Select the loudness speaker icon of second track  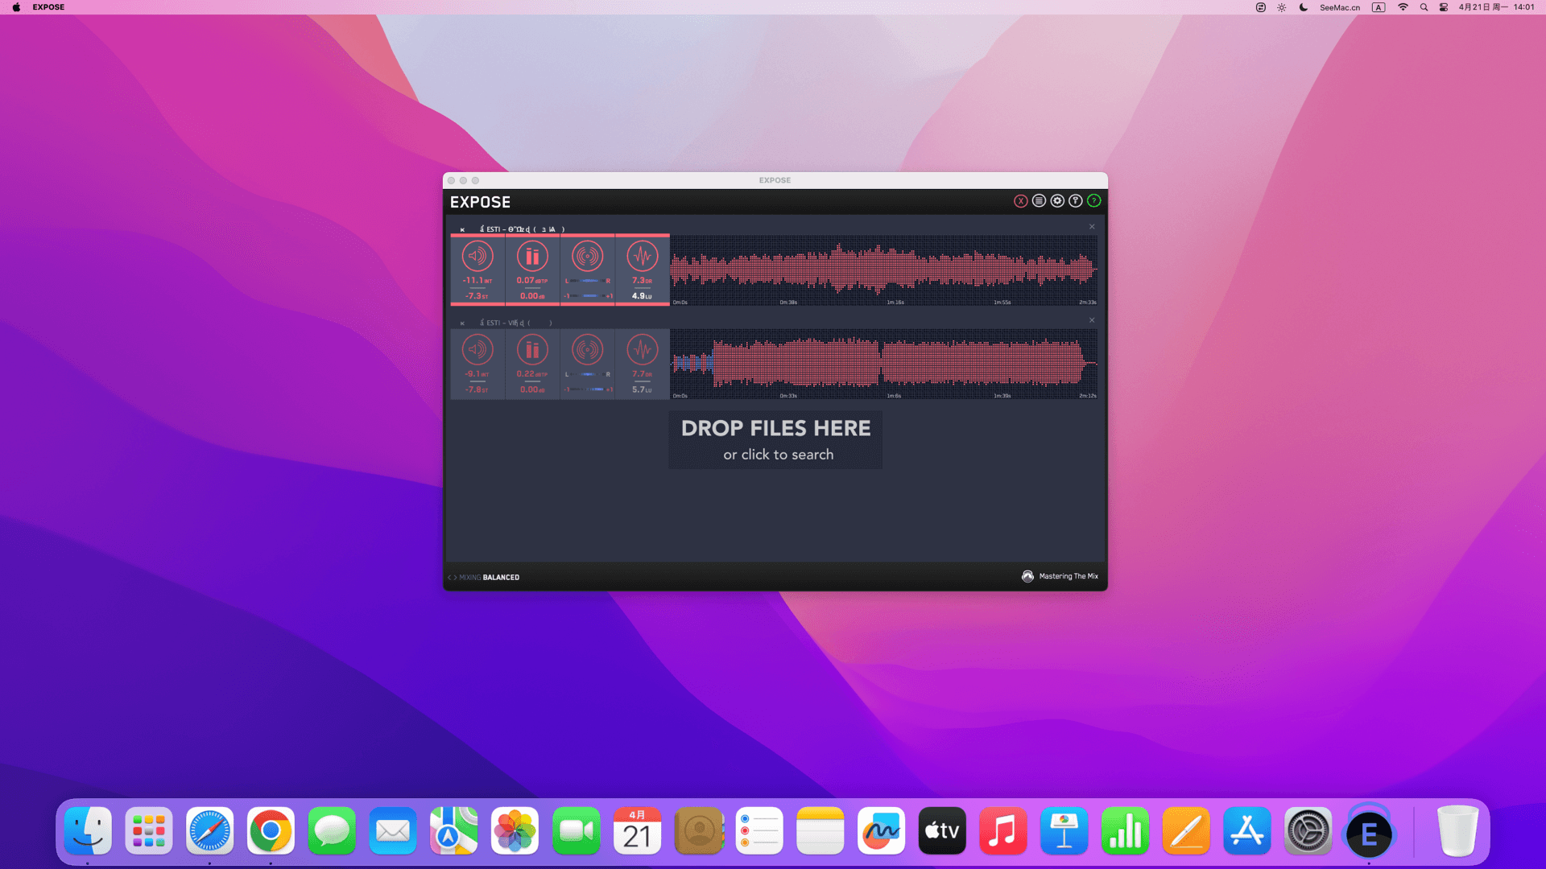(477, 350)
